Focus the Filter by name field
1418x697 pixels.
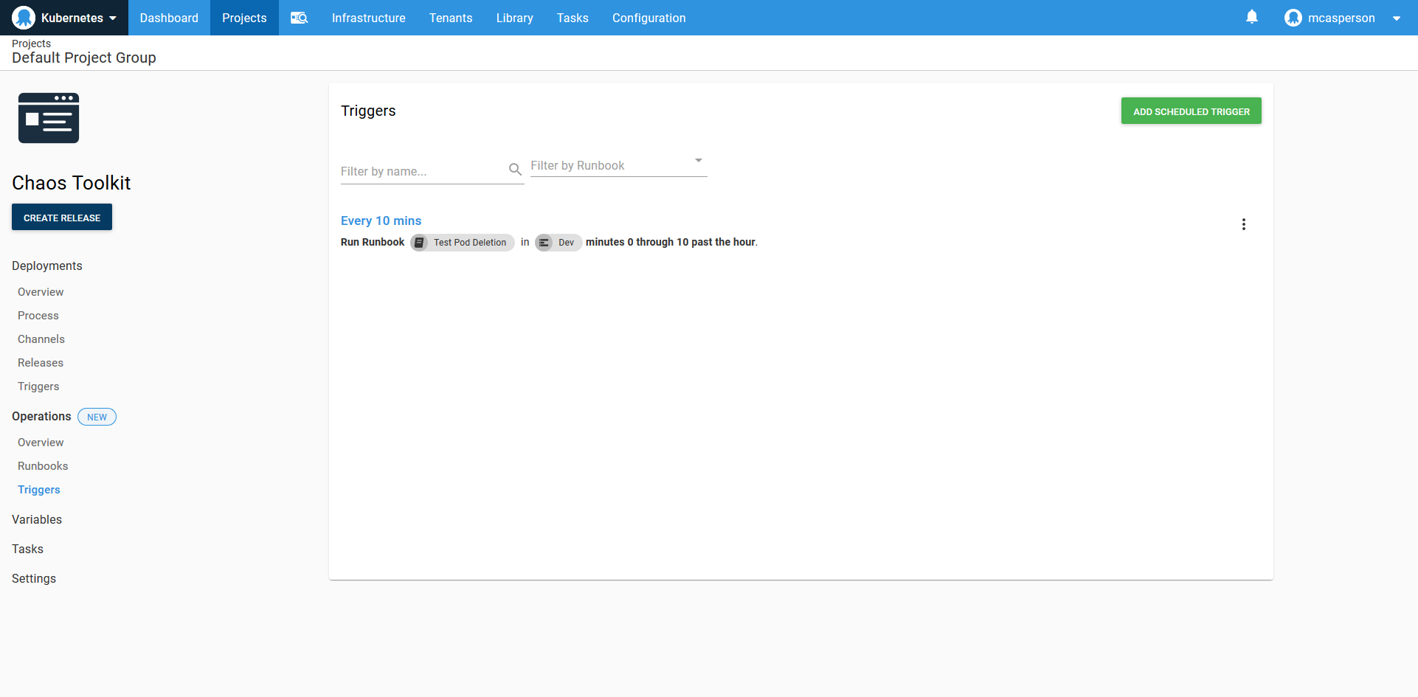422,171
